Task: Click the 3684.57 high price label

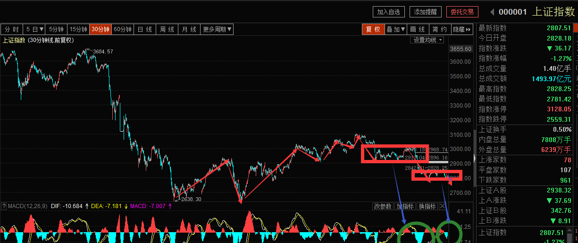Action: [x=103, y=51]
